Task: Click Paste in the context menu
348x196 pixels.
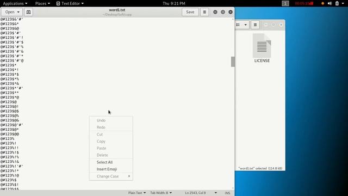Action: (111, 148)
